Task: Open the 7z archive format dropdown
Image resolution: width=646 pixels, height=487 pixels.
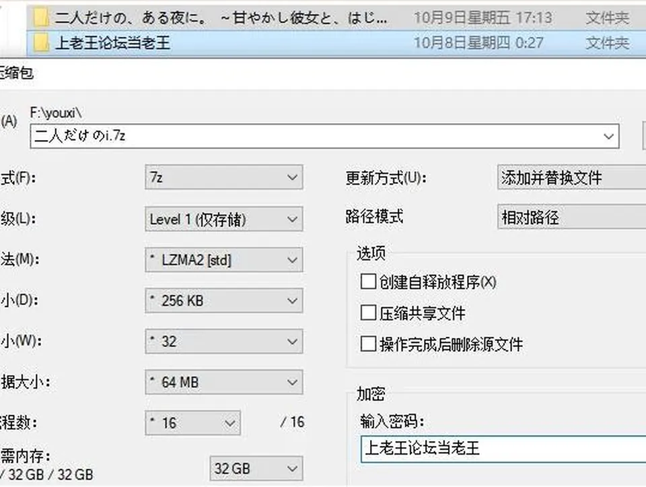Action: point(223,177)
